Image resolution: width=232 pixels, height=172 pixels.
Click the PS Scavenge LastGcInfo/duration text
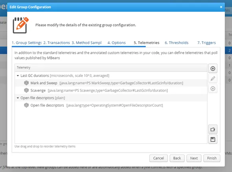point(108,91)
